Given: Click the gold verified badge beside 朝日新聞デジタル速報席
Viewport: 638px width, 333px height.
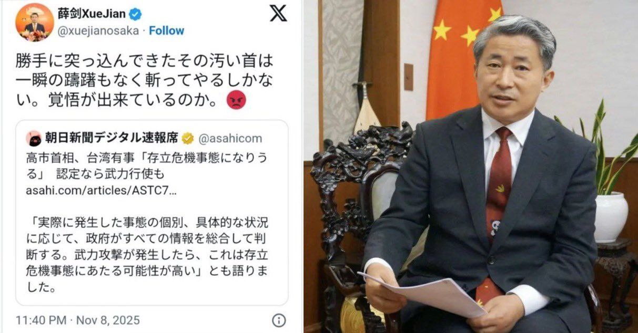Looking at the screenshot, I should click(187, 139).
